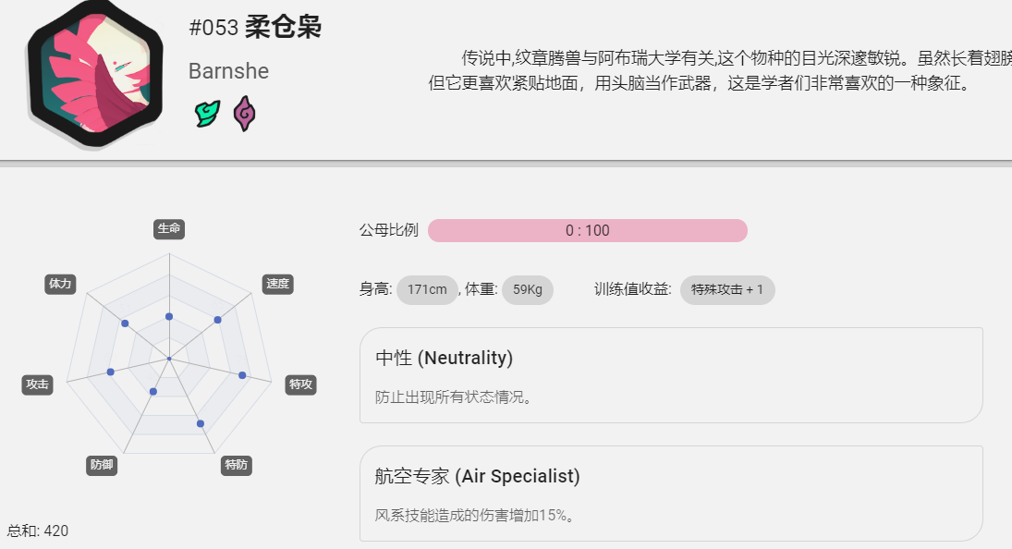Click the #053 柔仓枭 title heading
1012x549 pixels.
coord(255,27)
